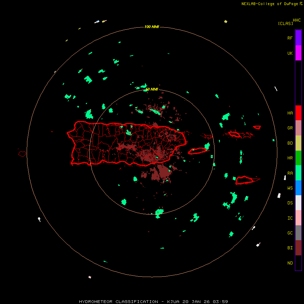Image resolution: width=304 pixels, height=304 pixels.
Task: Click the DS legend label
Action: pos(290,203)
